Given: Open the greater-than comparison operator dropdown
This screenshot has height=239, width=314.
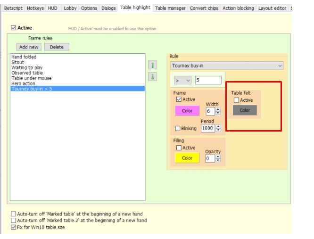Looking at the screenshot, I should click(182, 80).
